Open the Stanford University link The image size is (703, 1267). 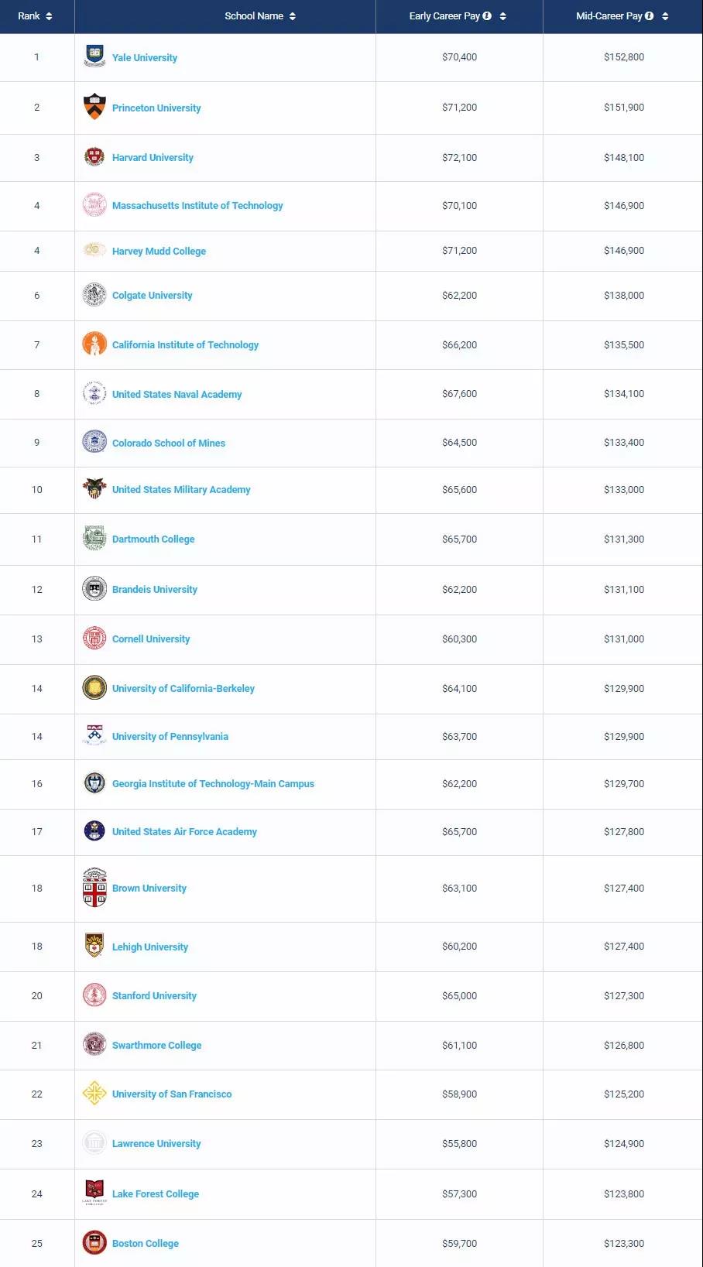(154, 996)
